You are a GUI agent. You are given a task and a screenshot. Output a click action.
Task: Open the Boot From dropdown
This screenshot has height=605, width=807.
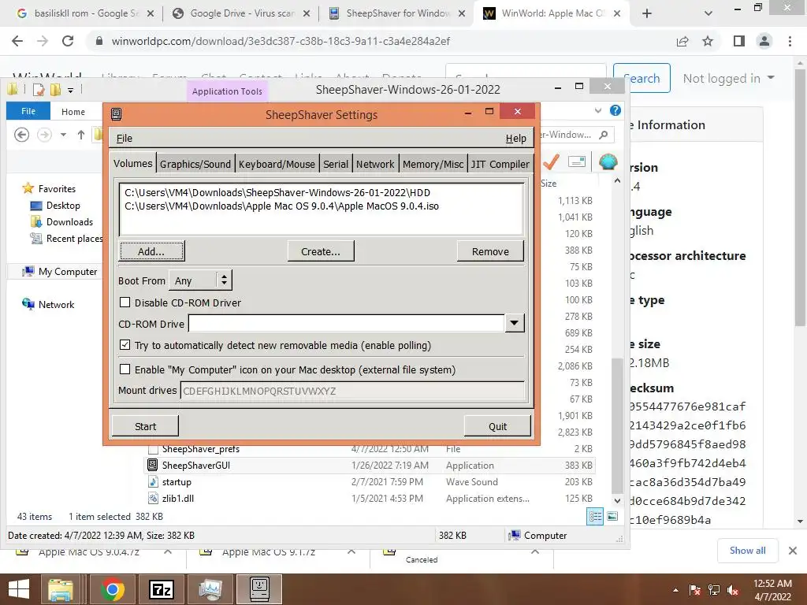tap(200, 280)
